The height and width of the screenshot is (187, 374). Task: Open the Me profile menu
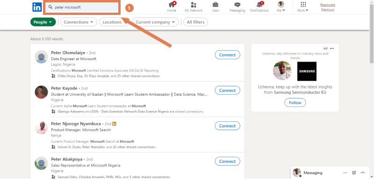pos(281,7)
